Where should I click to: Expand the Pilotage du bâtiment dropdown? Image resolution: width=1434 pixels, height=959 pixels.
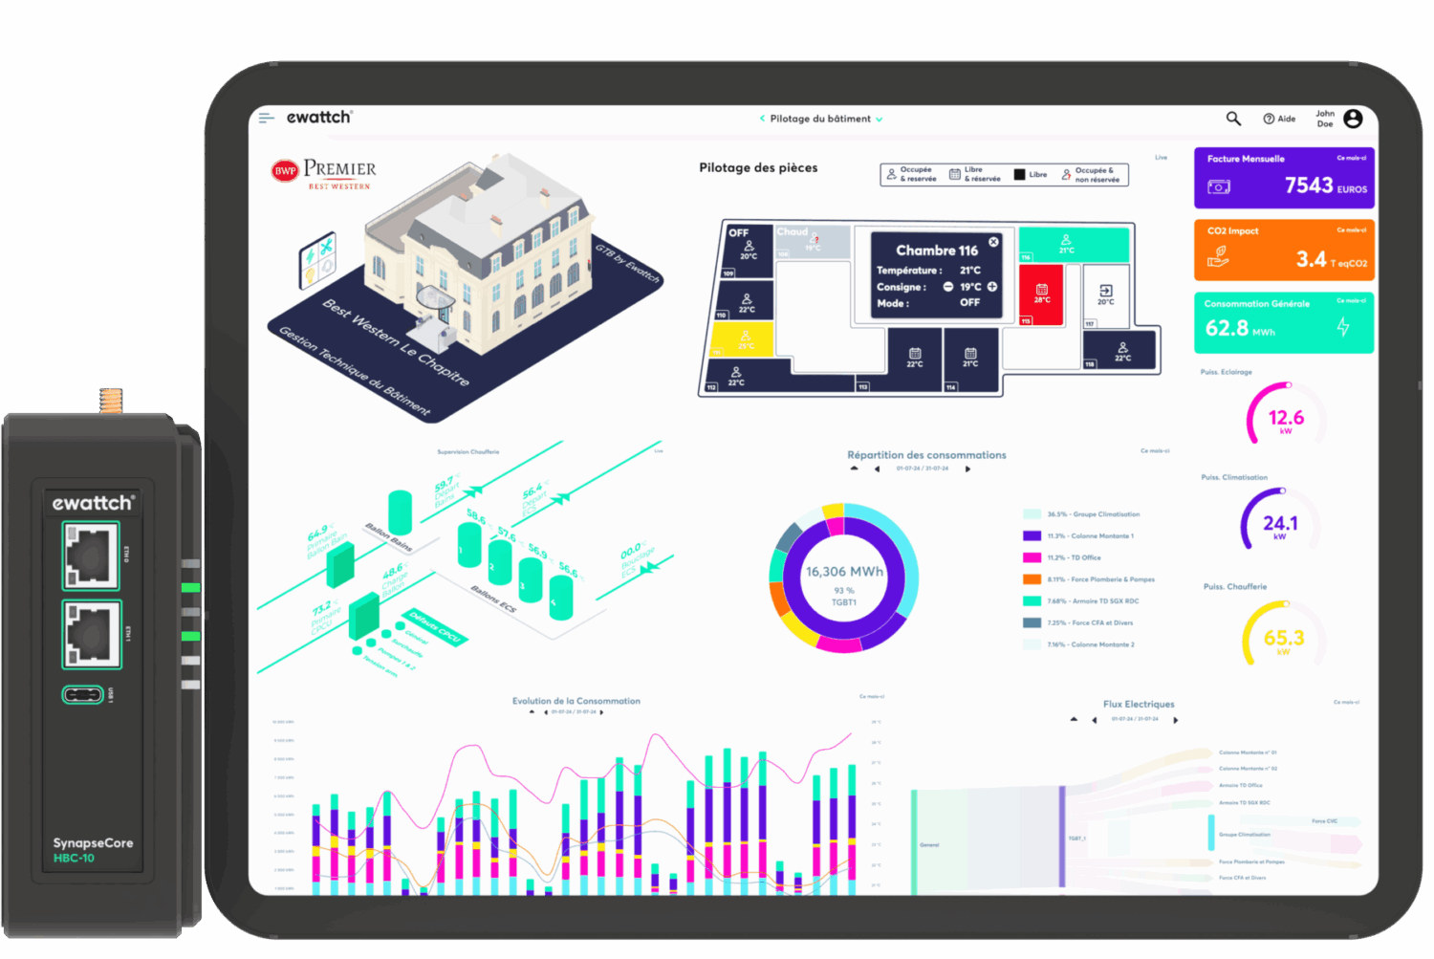[879, 120]
